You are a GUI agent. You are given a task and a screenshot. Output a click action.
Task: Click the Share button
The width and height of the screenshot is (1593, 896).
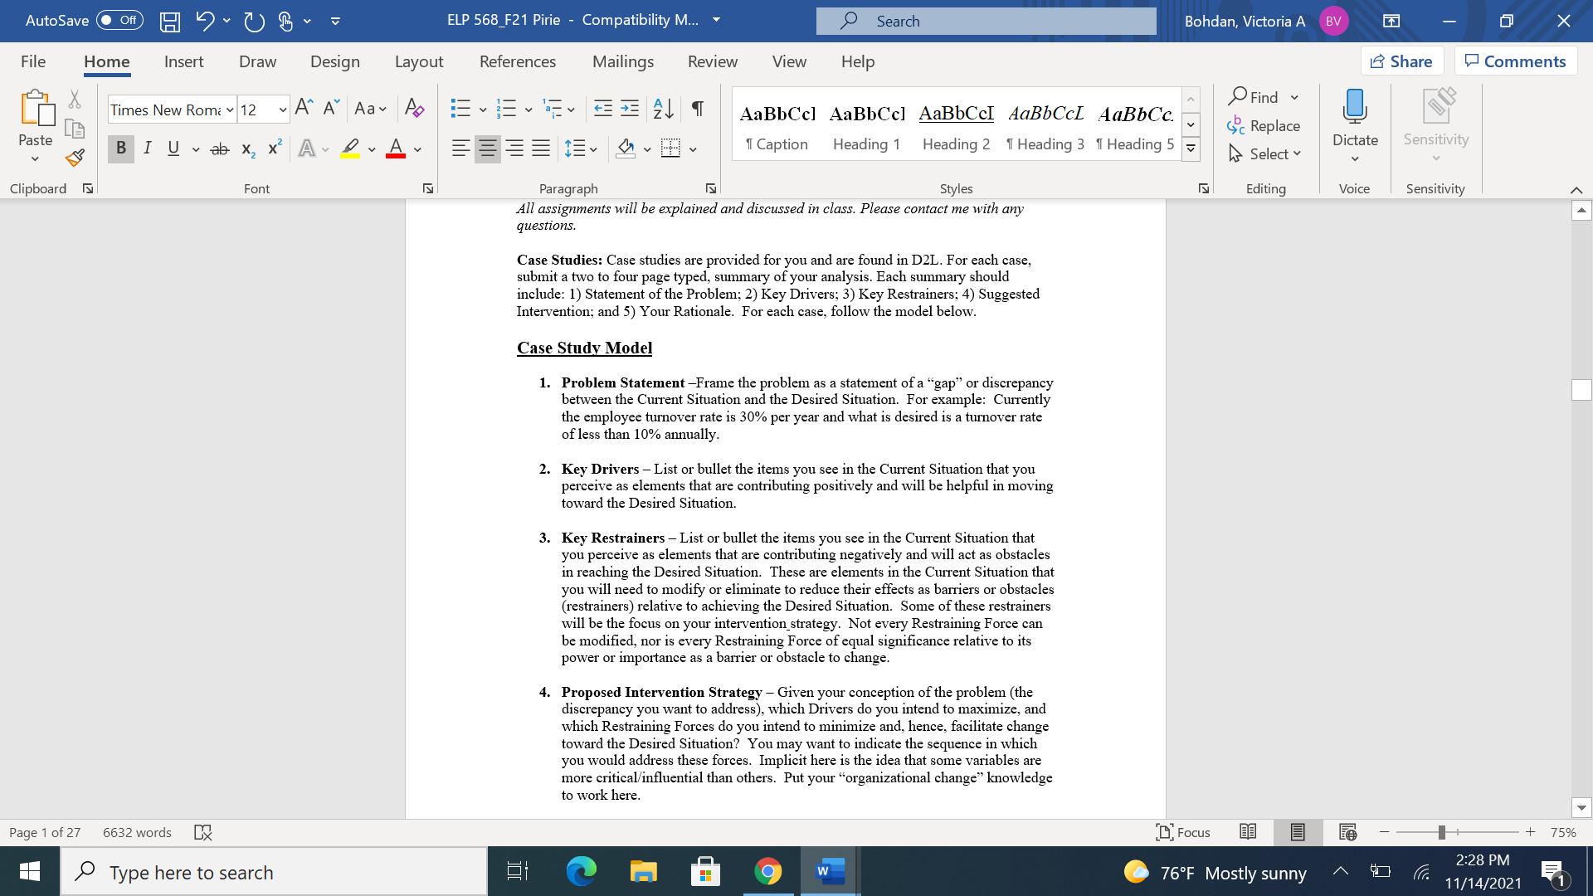[1402, 61]
